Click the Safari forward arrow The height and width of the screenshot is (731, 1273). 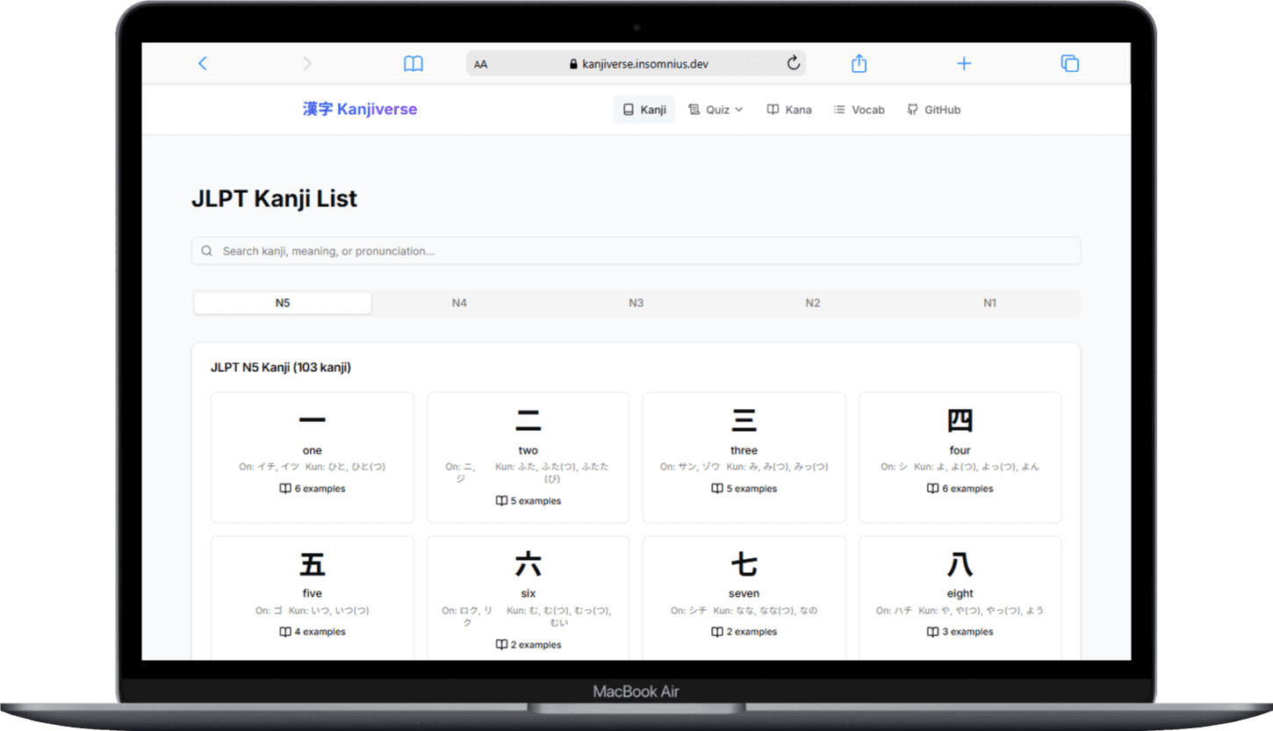tap(306, 63)
